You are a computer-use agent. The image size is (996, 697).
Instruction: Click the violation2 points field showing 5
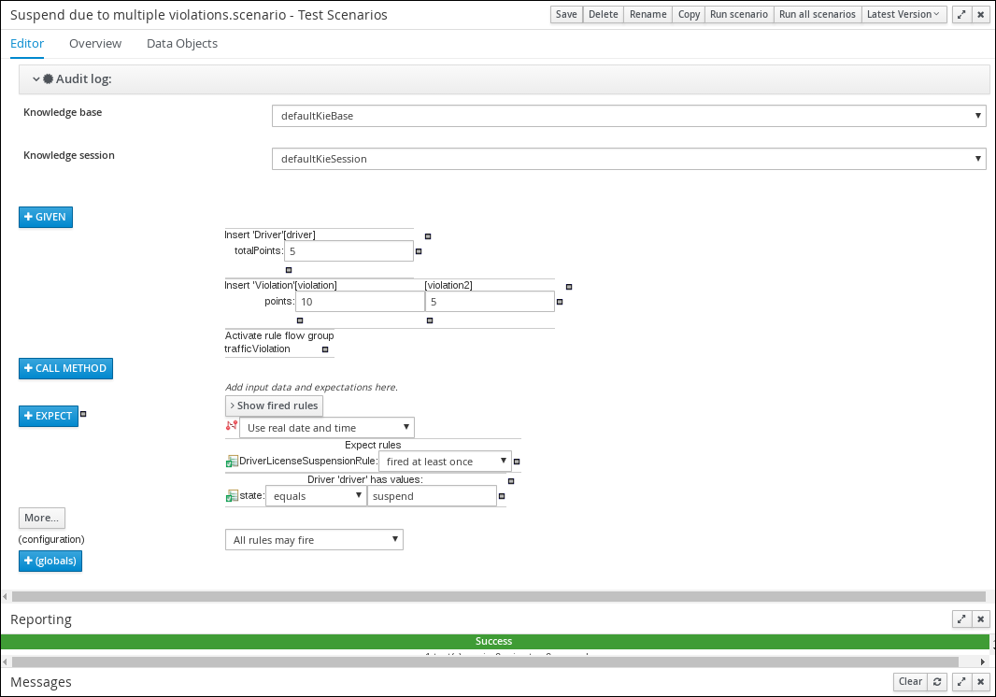tap(491, 302)
